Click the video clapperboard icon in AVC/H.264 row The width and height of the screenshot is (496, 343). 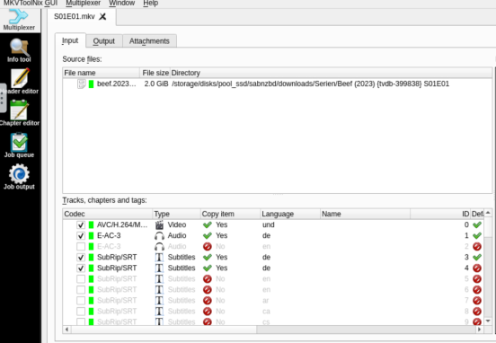(159, 224)
